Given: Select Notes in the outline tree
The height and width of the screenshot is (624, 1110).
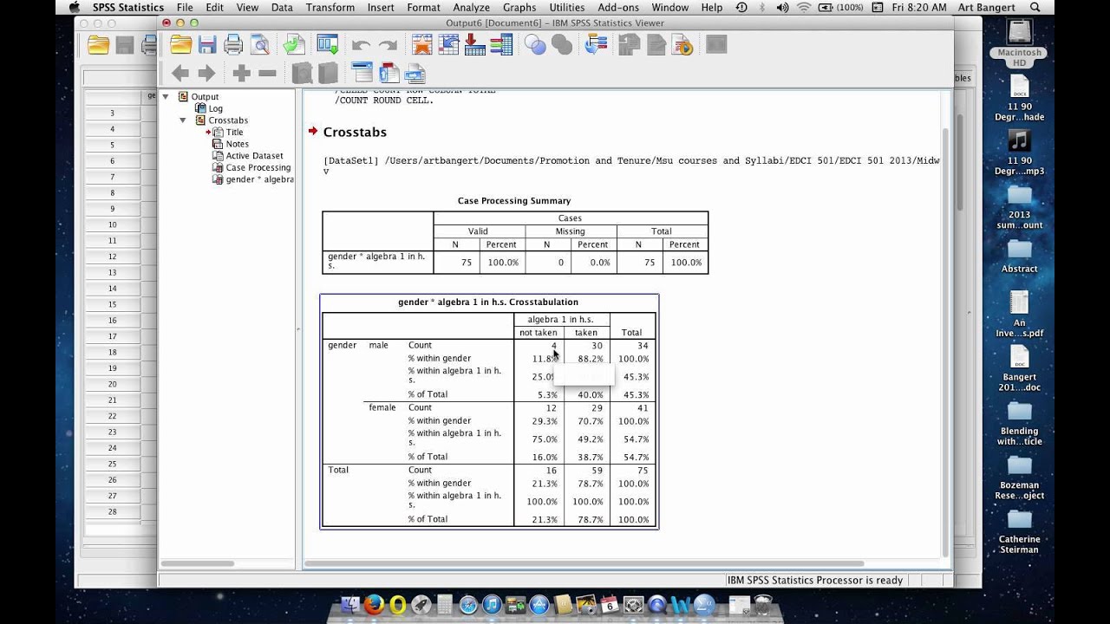Looking at the screenshot, I should [237, 144].
